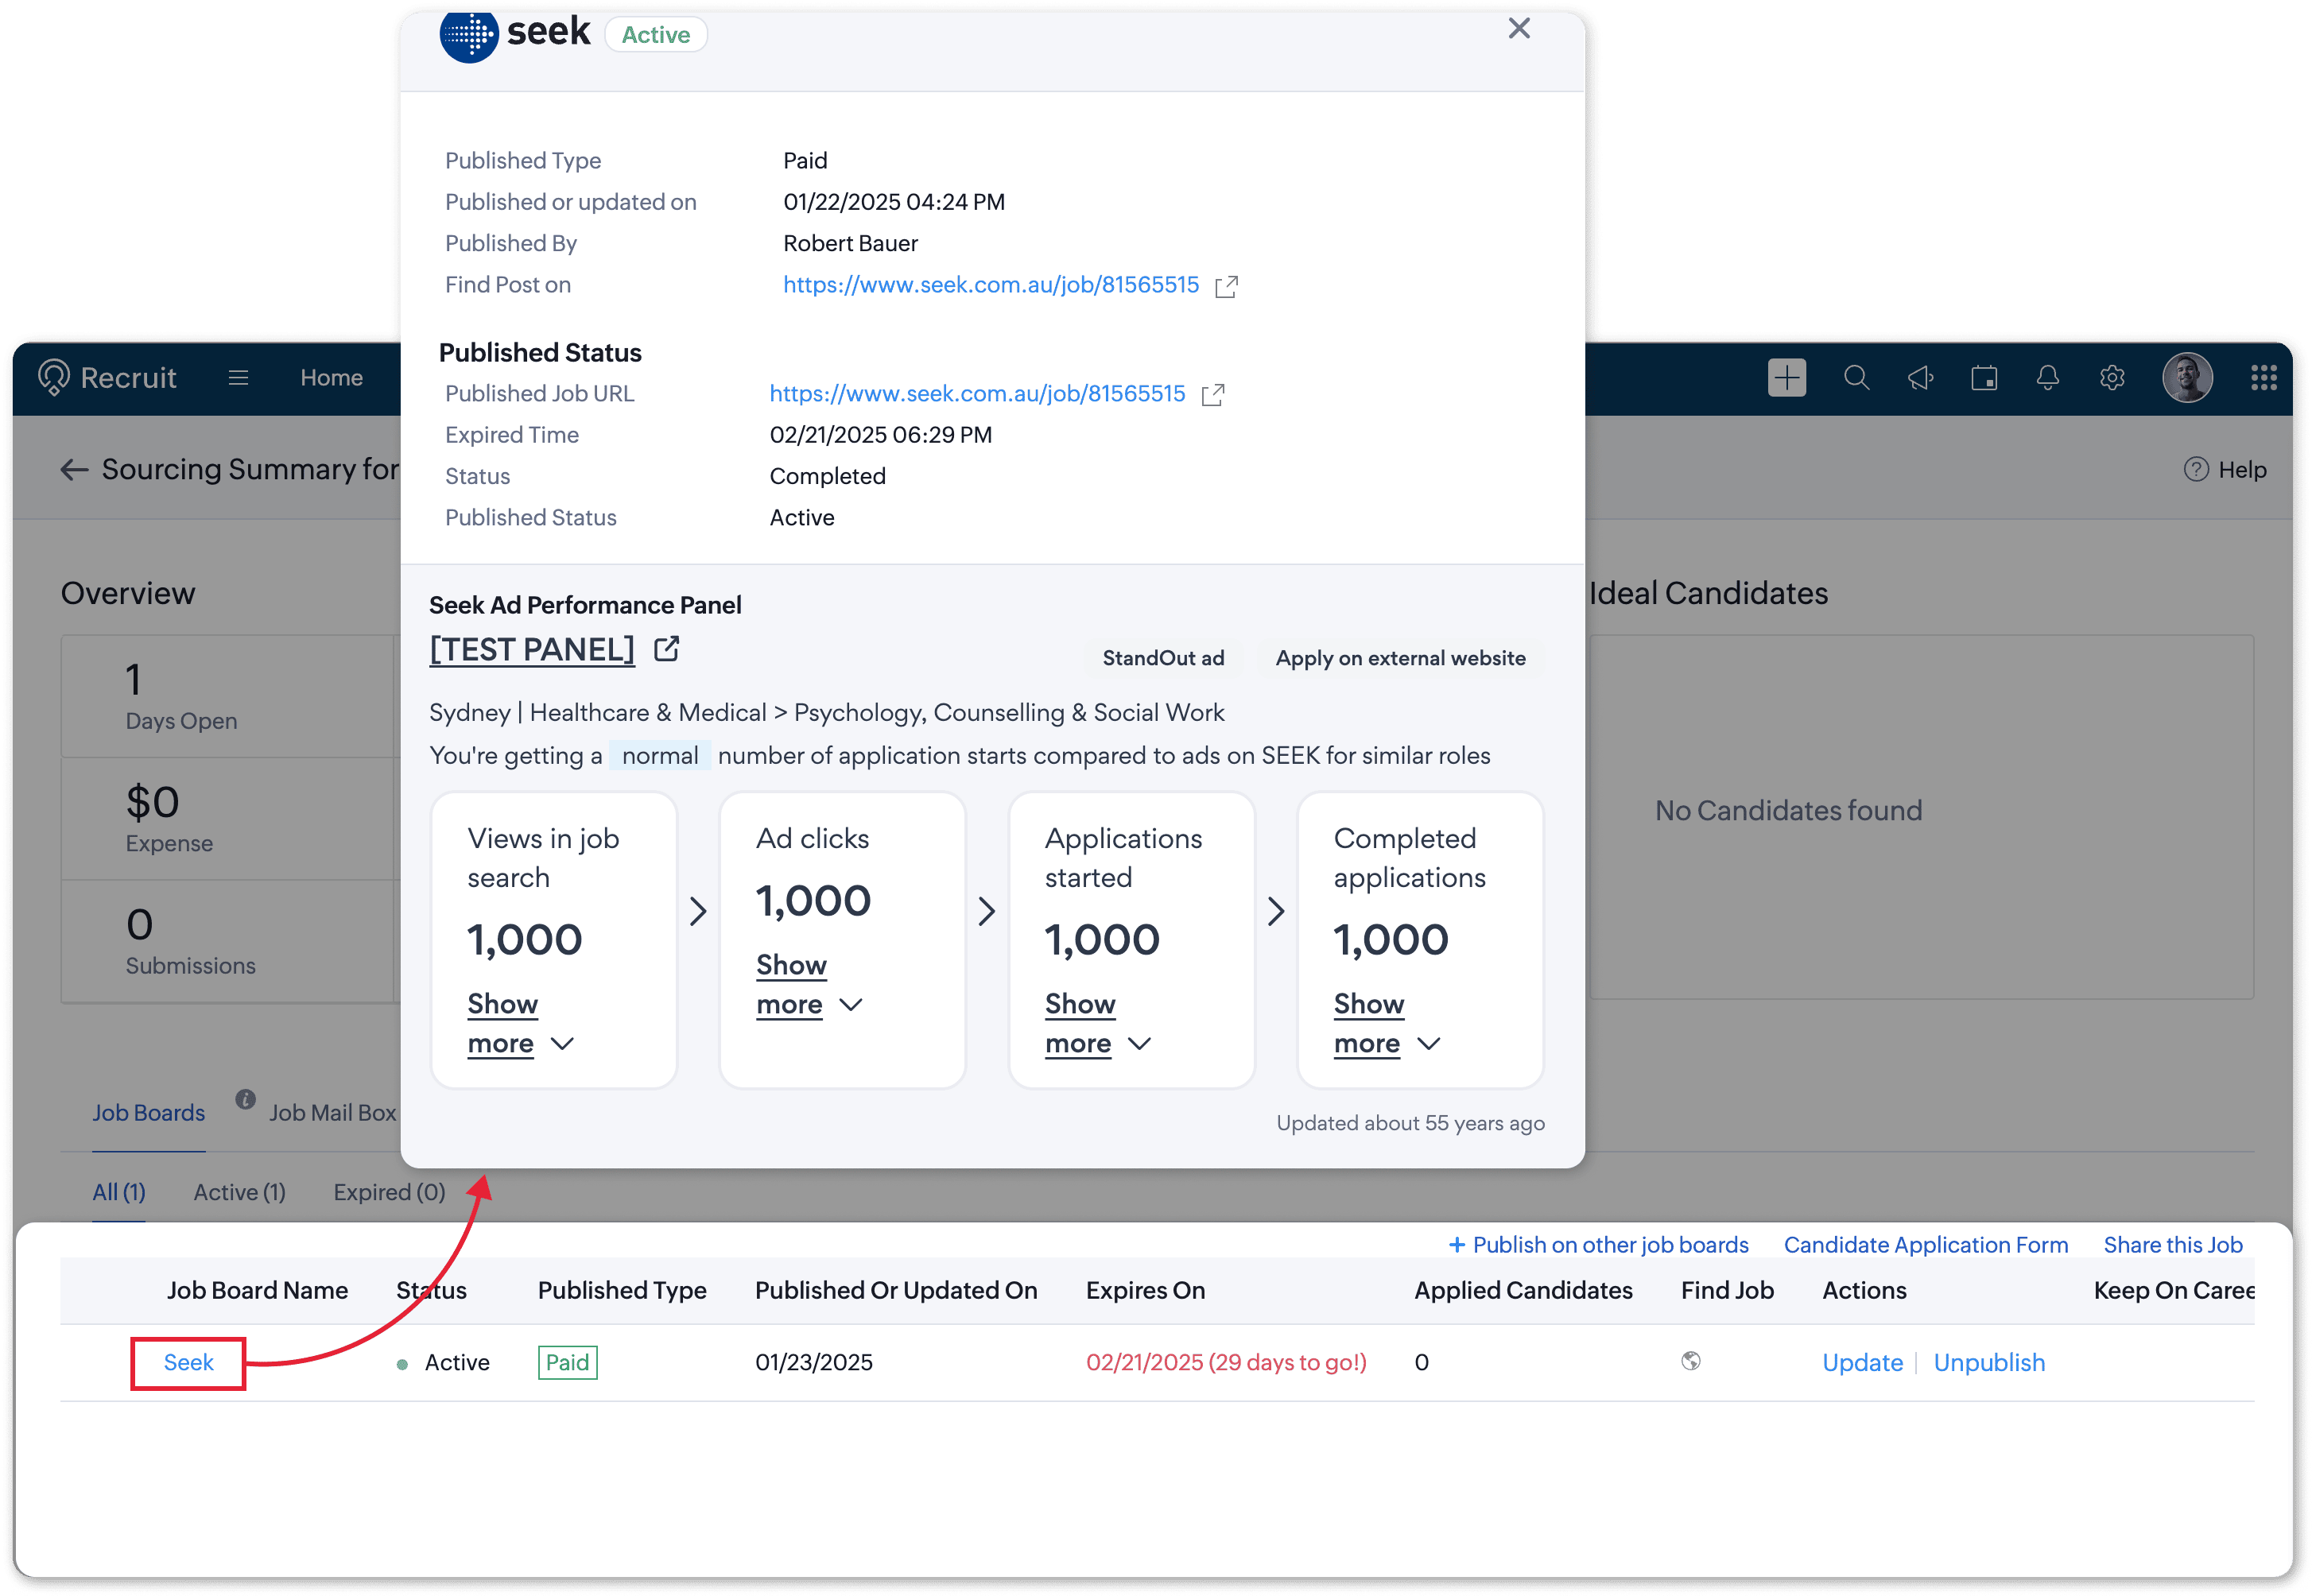The width and height of the screenshot is (2312, 1596).
Task: Open the Published Job URL link
Action: pyautogui.click(x=977, y=394)
